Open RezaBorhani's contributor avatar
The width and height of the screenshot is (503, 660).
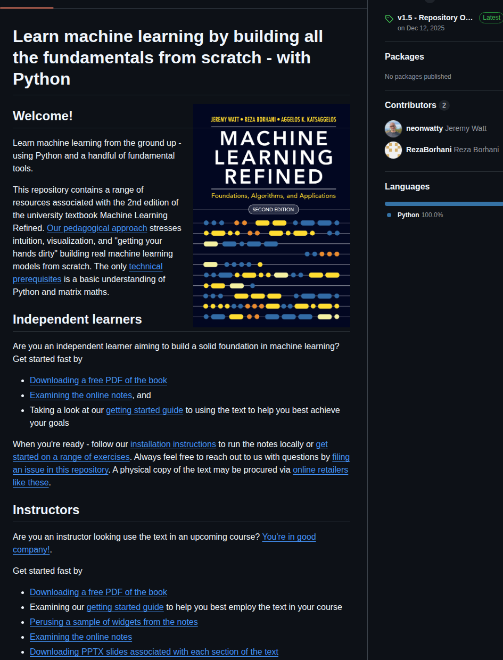(393, 150)
